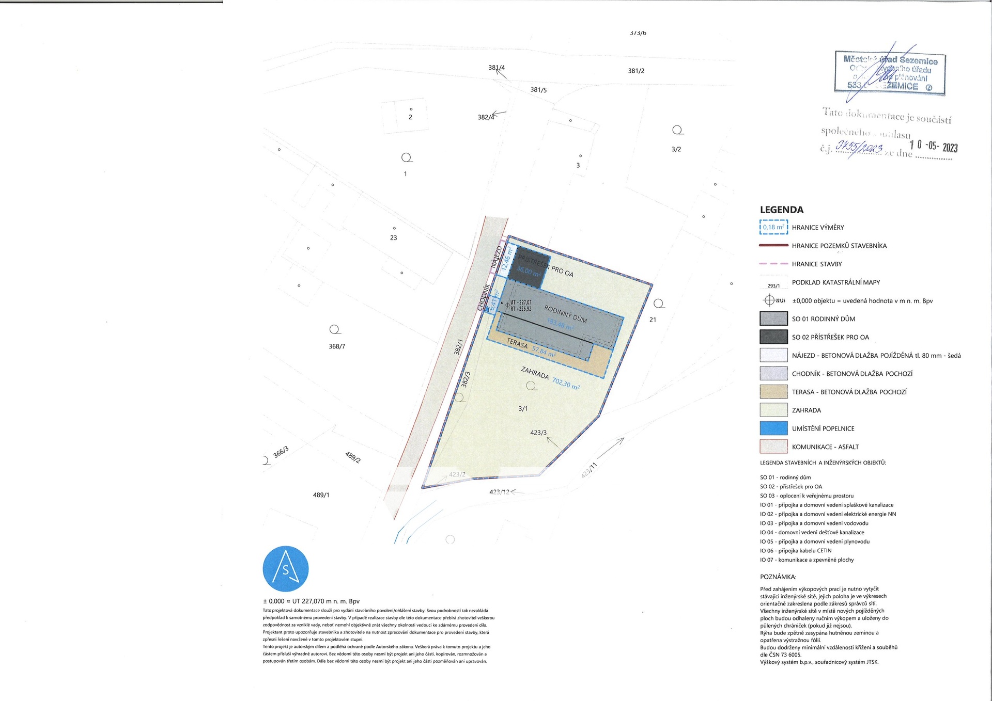The height and width of the screenshot is (701, 992).
Task: Click the Městský úřad Sezemice stamp
Action: pyautogui.click(x=890, y=73)
